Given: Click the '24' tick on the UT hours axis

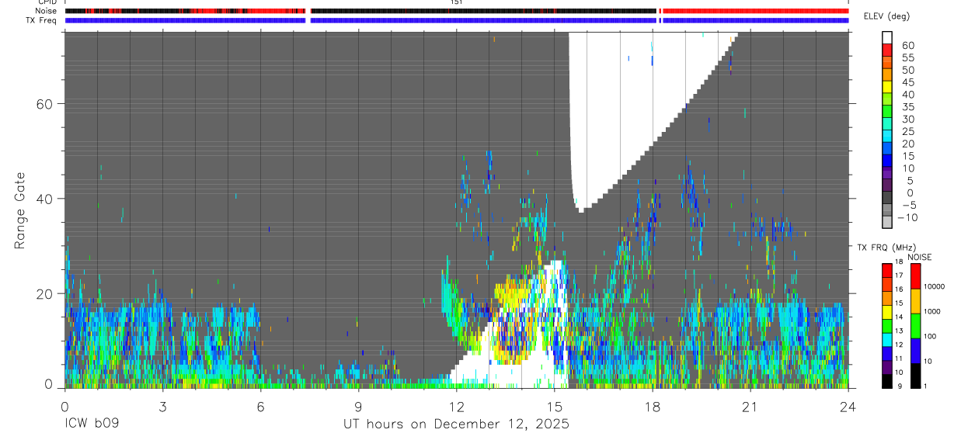Looking at the screenshot, I should point(848,406).
